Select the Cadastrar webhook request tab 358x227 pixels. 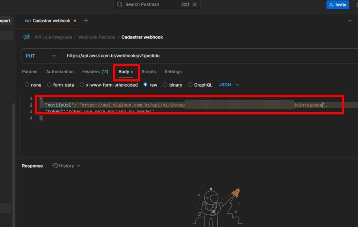tap(47, 21)
